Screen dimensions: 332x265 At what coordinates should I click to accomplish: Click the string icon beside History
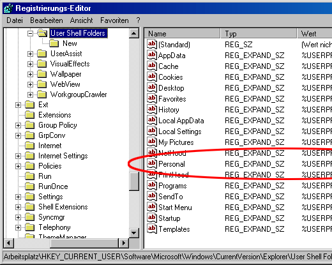(x=152, y=109)
